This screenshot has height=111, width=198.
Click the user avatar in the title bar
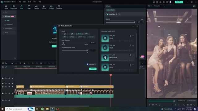[x=170, y=2]
